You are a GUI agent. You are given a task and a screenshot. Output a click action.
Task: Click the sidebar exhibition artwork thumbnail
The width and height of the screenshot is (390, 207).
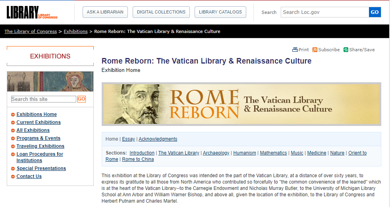50,81
